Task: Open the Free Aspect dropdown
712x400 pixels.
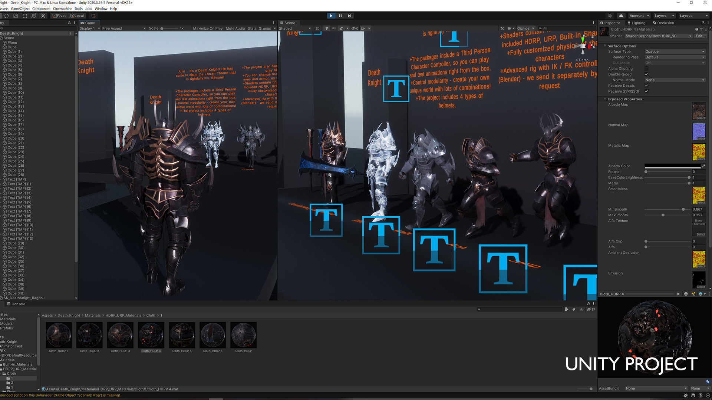Action: 124,29
